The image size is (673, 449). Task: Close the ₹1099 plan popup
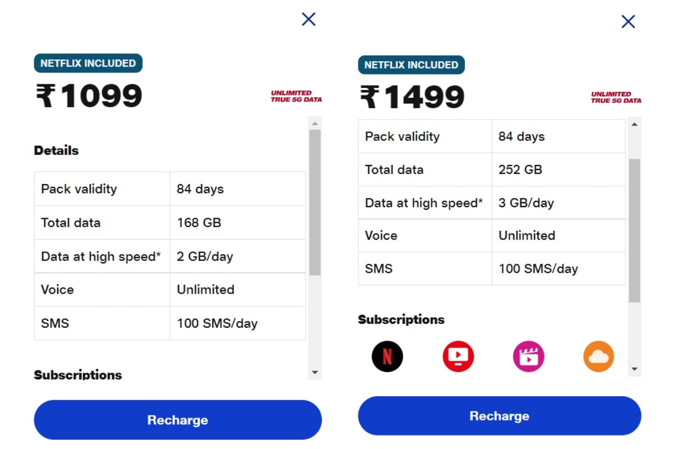[x=308, y=20]
